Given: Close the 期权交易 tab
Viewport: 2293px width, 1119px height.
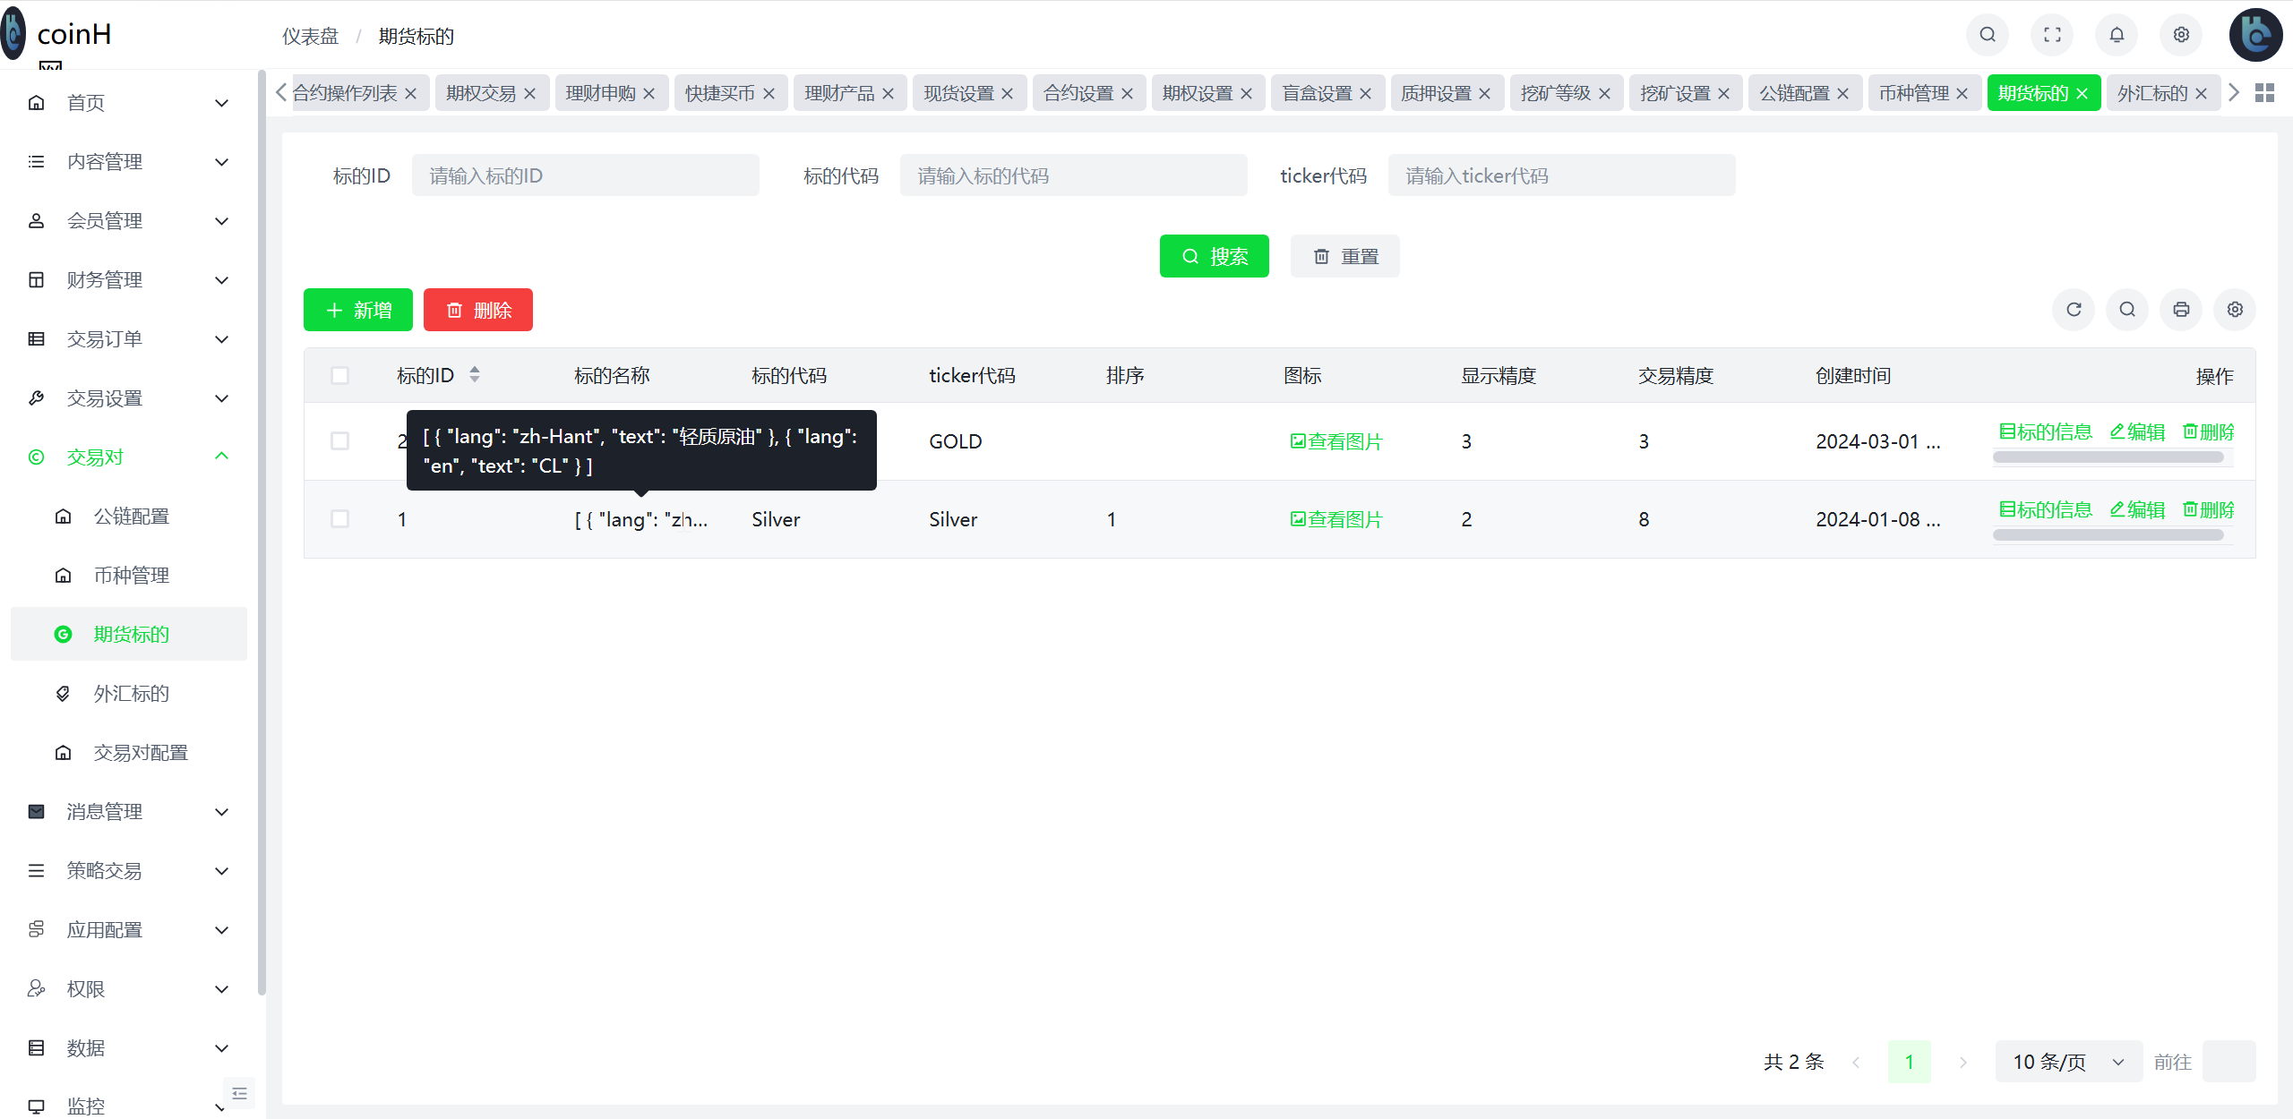Looking at the screenshot, I should click(x=530, y=92).
